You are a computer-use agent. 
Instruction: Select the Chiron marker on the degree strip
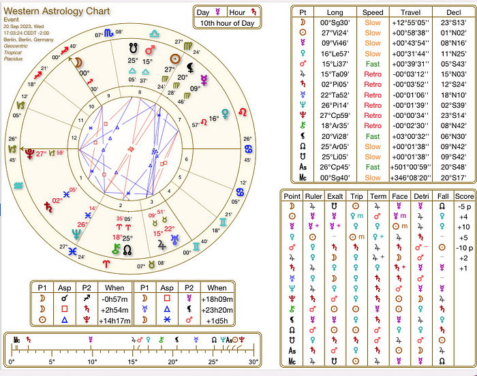pyautogui.click(x=161, y=339)
